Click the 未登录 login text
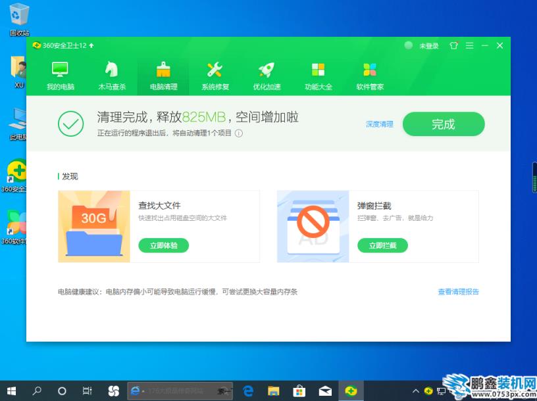Image resolution: width=537 pixels, height=401 pixels. click(429, 46)
